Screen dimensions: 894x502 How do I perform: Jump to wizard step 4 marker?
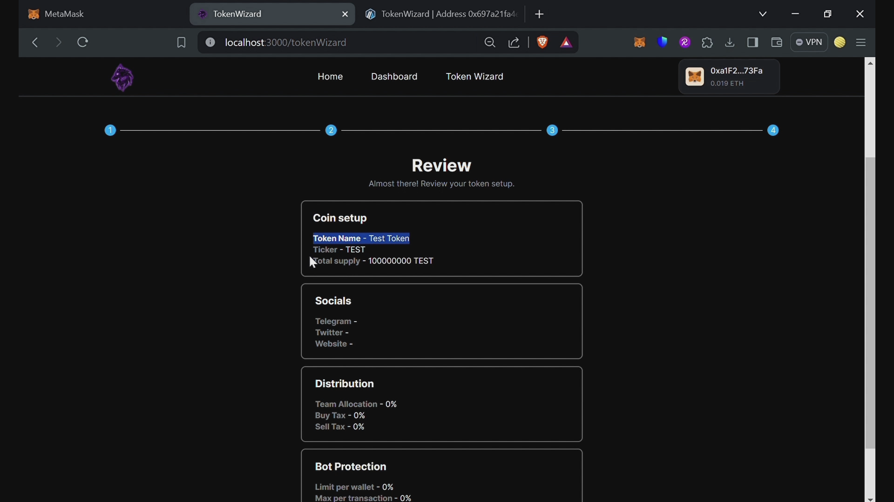[x=773, y=131]
